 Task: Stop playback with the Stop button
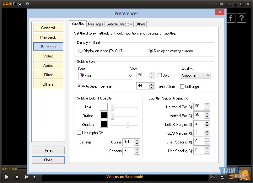(x=17, y=177)
